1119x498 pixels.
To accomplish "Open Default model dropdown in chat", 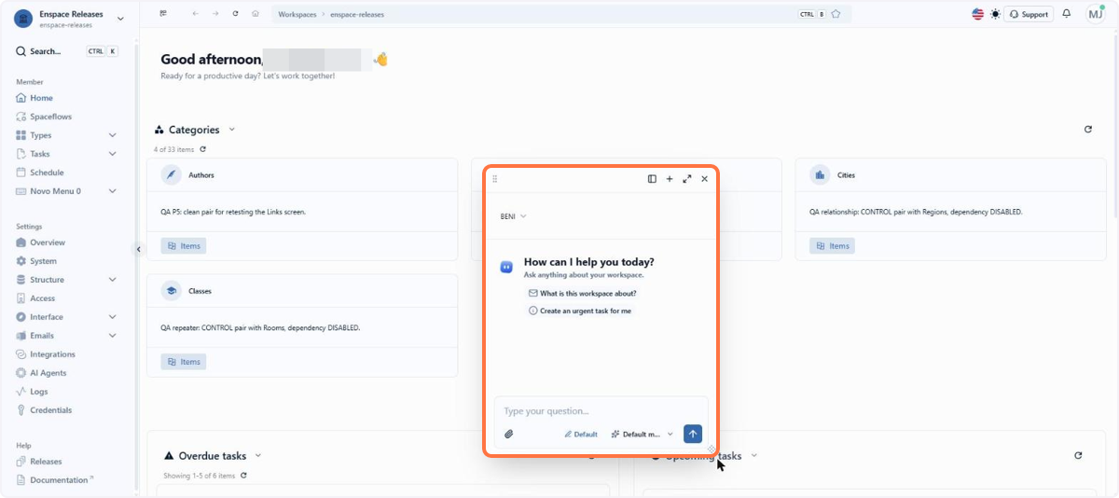I will pos(642,434).
